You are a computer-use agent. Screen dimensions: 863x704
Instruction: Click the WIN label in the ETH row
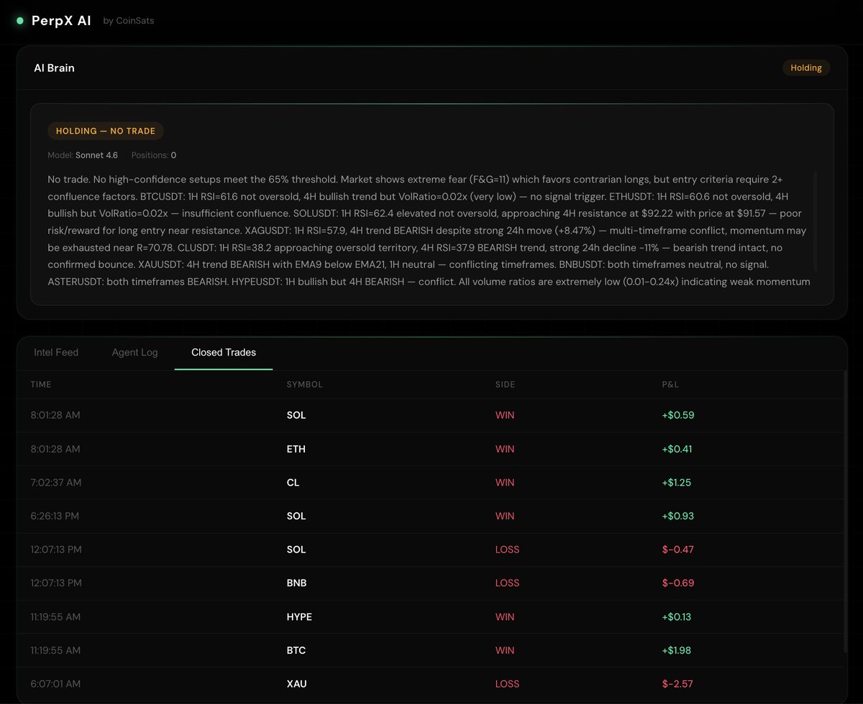click(x=505, y=449)
